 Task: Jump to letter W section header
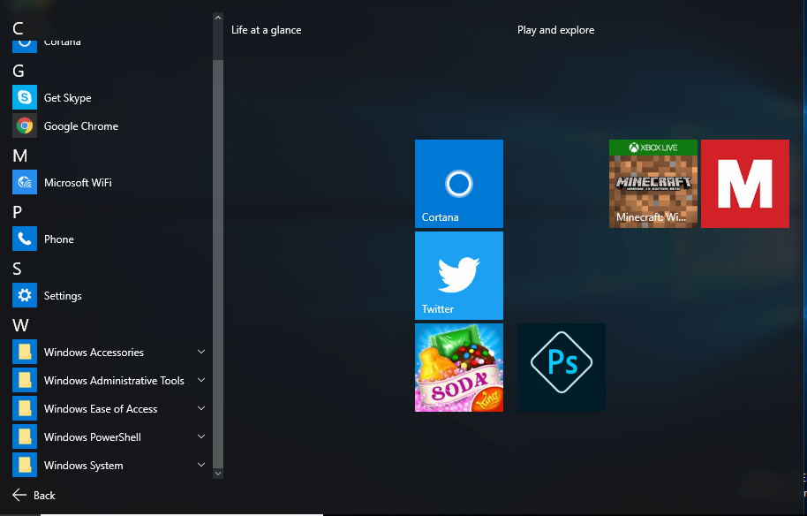20,325
